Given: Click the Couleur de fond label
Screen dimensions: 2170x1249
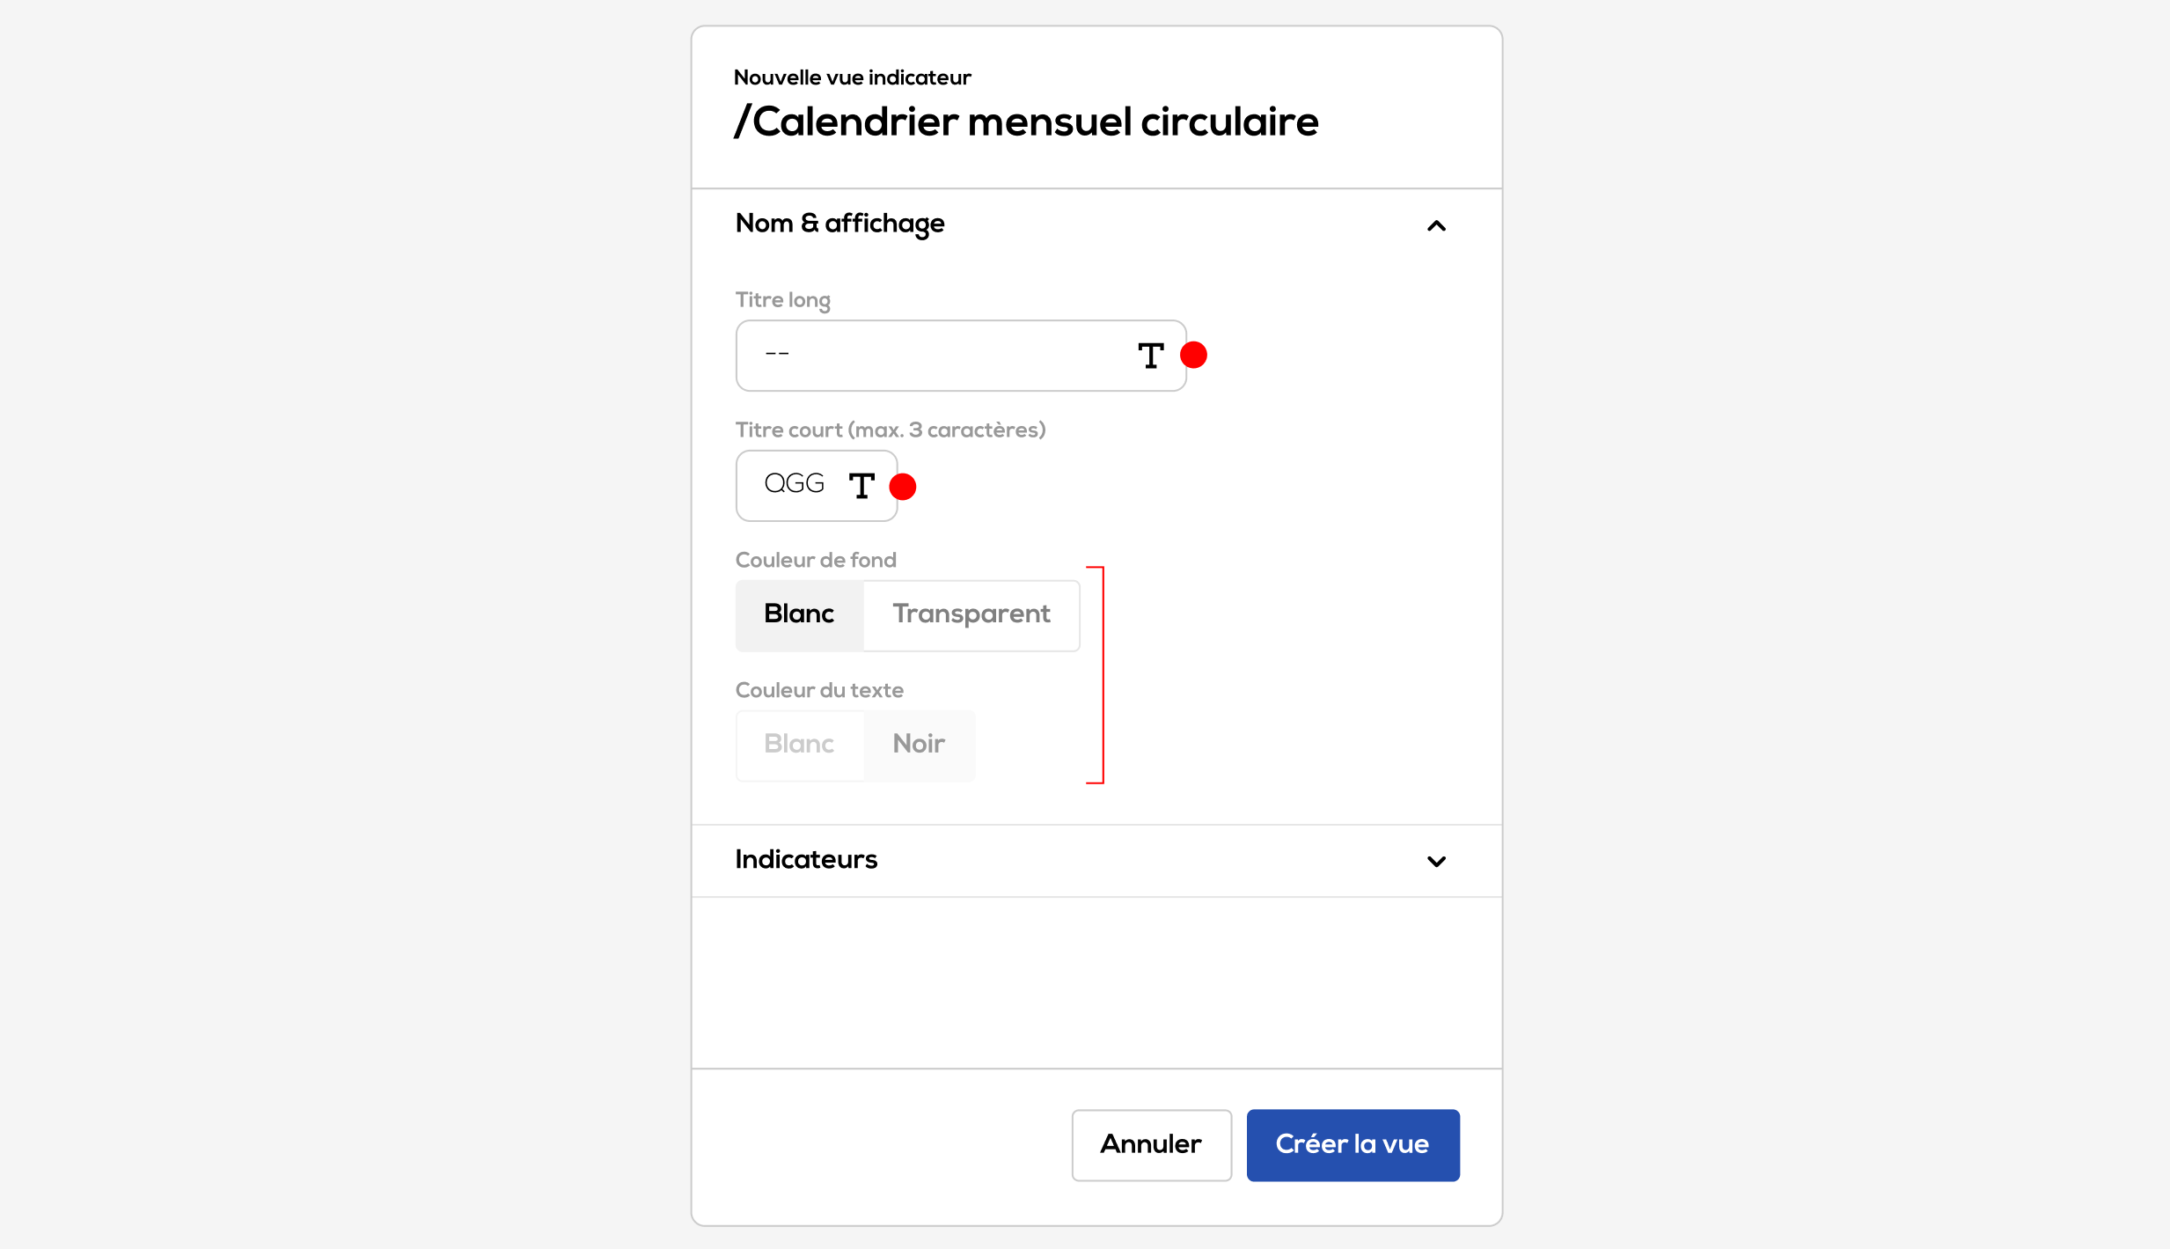Looking at the screenshot, I should pyautogui.click(x=816, y=560).
